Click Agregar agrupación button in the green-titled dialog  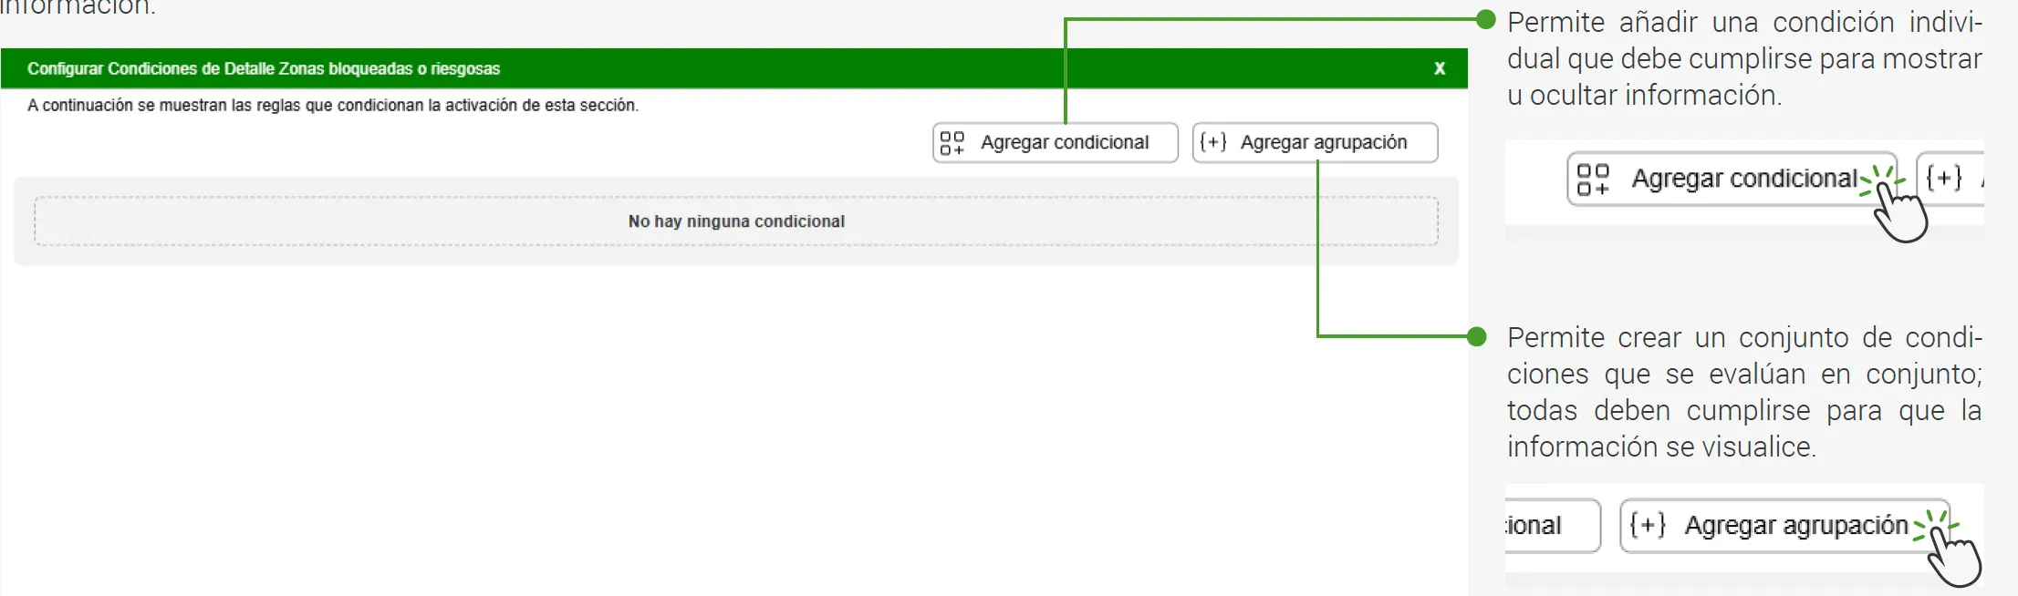tap(1316, 143)
